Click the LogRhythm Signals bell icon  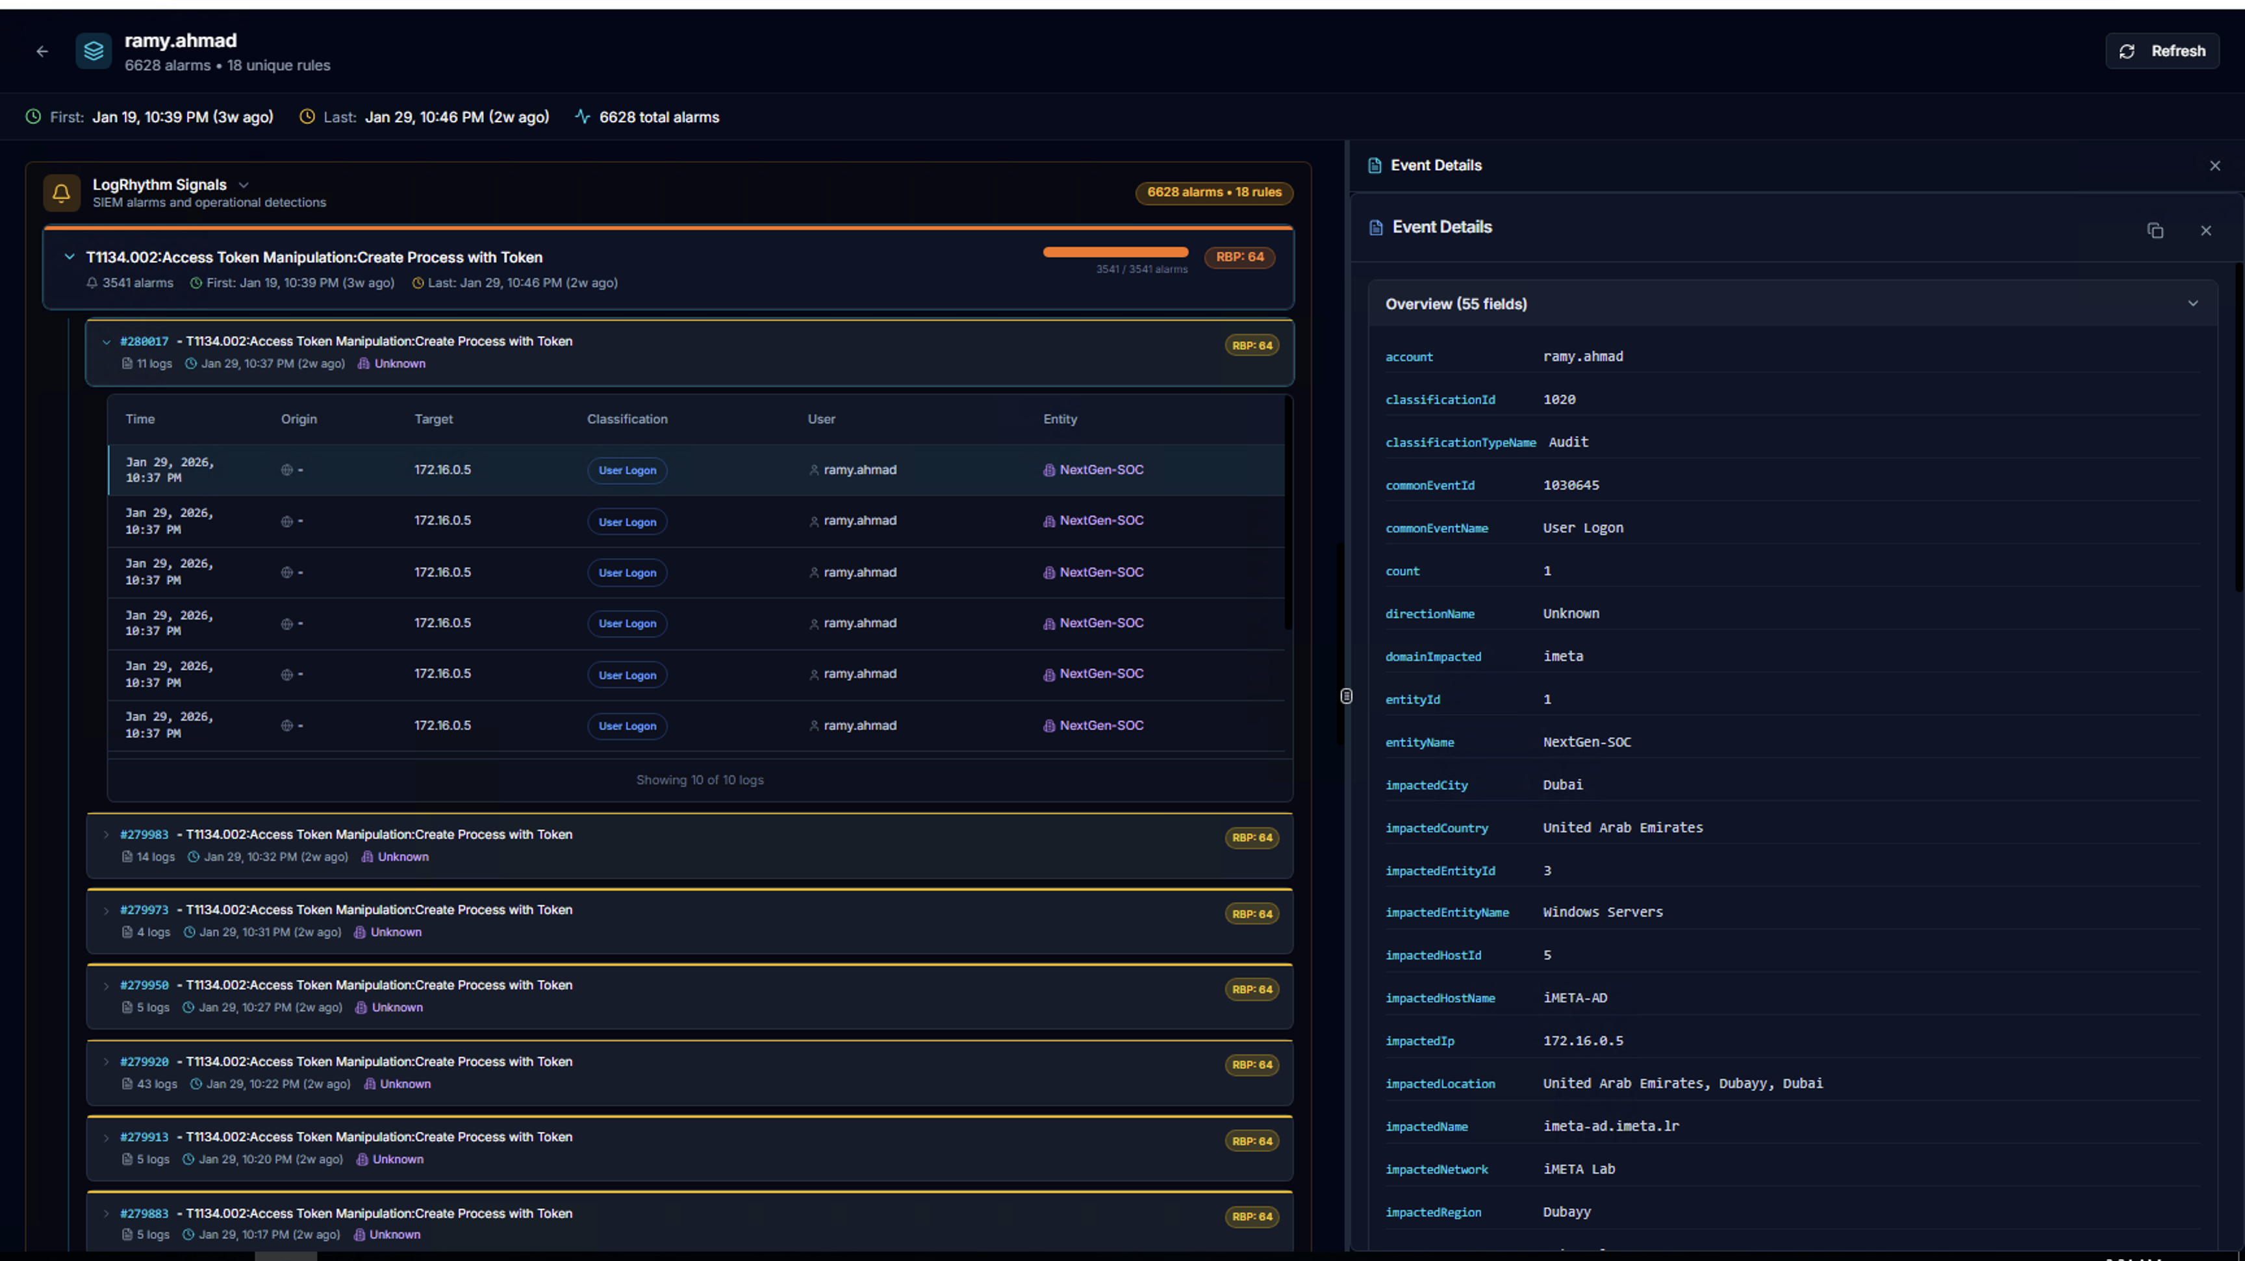61,192
